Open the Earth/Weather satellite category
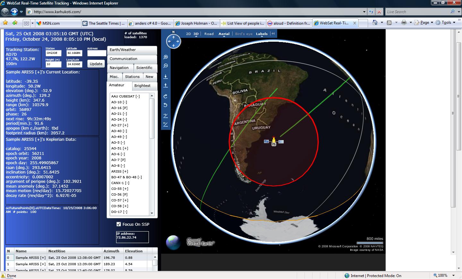The height and width of the screenshot is (279, 462). [x=132, y=50]
